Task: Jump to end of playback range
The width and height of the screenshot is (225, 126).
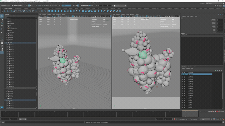Action: 223,111
